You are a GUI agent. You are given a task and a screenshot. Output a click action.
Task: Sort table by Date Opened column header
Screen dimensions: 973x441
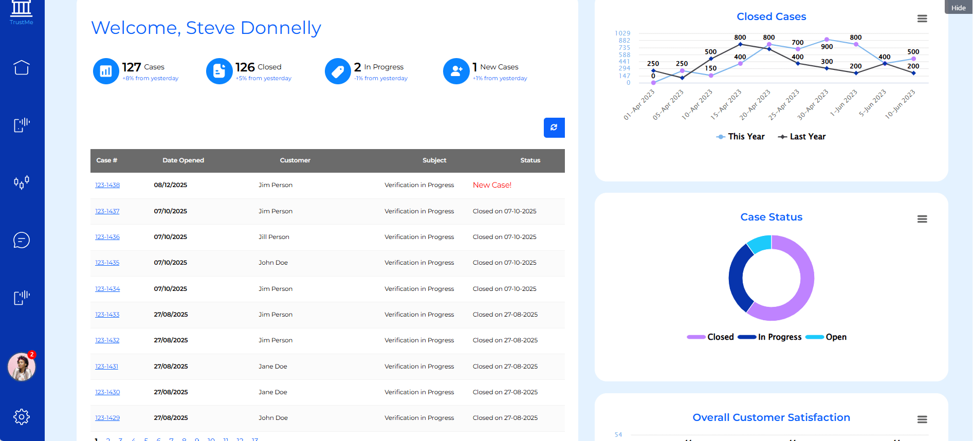click(x=183, y=160)
